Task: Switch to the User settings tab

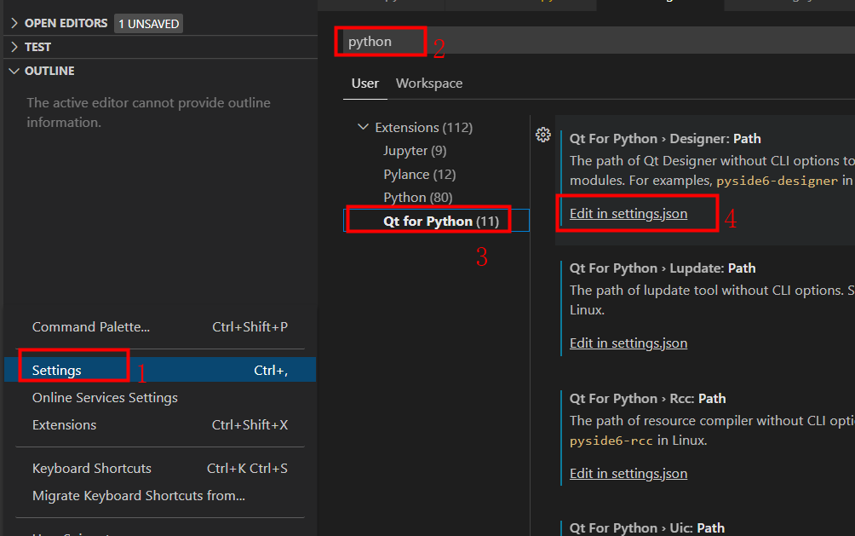Action: (364, 83)
